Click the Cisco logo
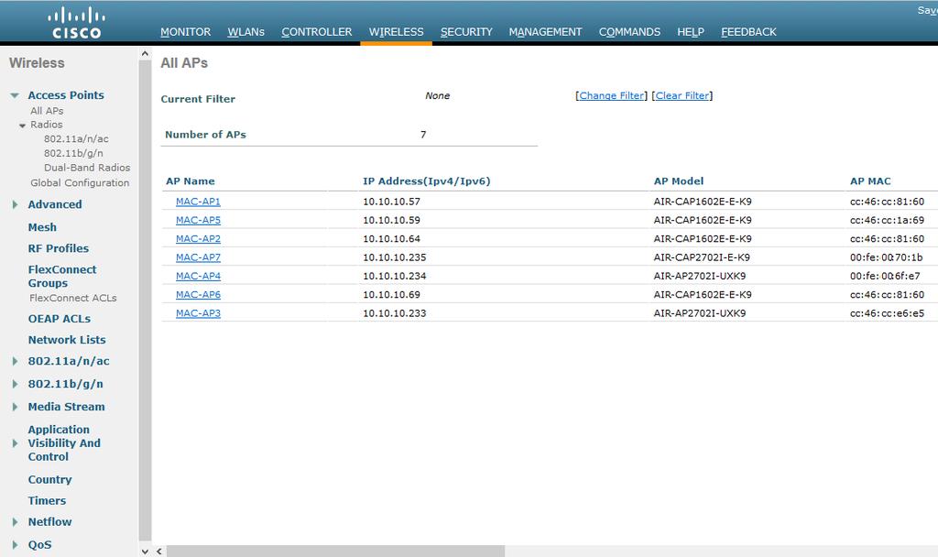The height and width of the screenshot is (557, 938). click(77, 23)
